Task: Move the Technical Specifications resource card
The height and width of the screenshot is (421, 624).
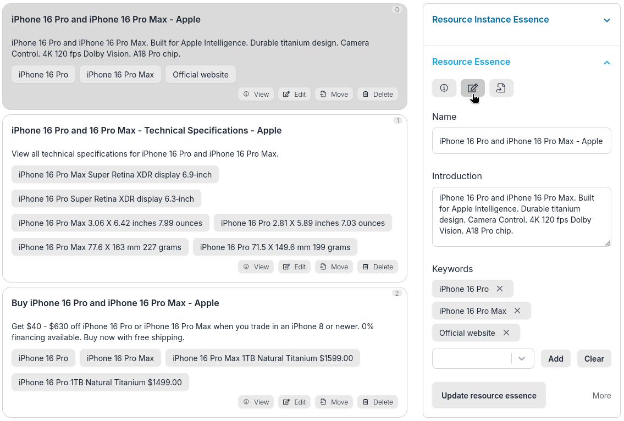Action: click(x=334, y=267)
